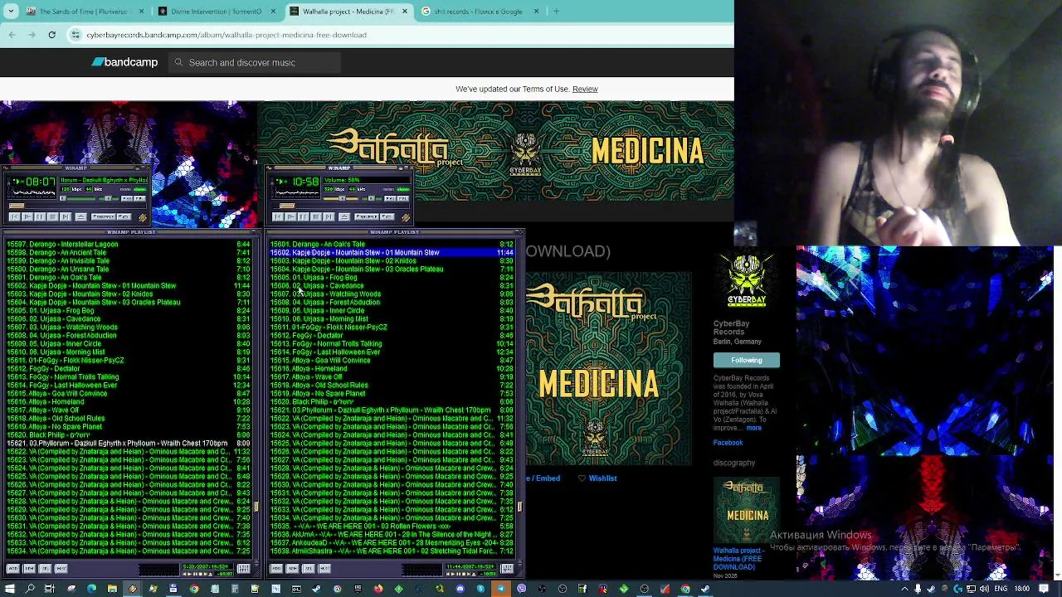
Task: Select Walhalla project - Medicina tab
Action: click(x=348, y=12)
